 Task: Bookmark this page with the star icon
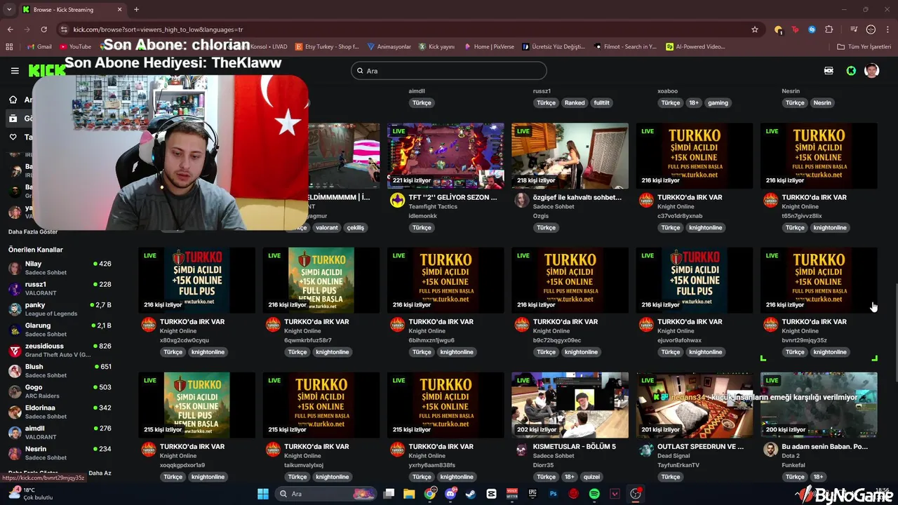pyautogui.click(x=755, y=29)
